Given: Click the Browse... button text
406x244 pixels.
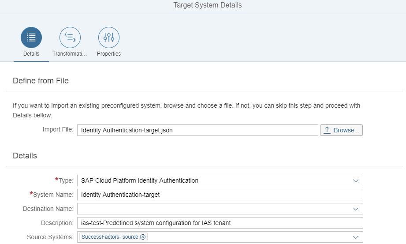Looking at the screenshot, I should [346, 130].
